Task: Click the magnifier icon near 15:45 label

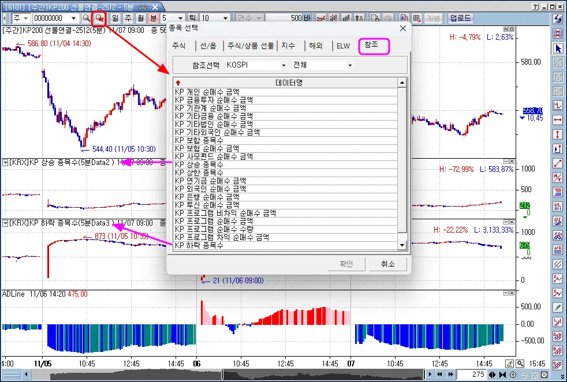Action: tap(520, 363)
